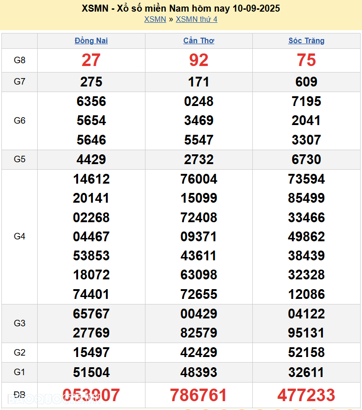
Task: Click the G2 number 15497
Action: 91,352
